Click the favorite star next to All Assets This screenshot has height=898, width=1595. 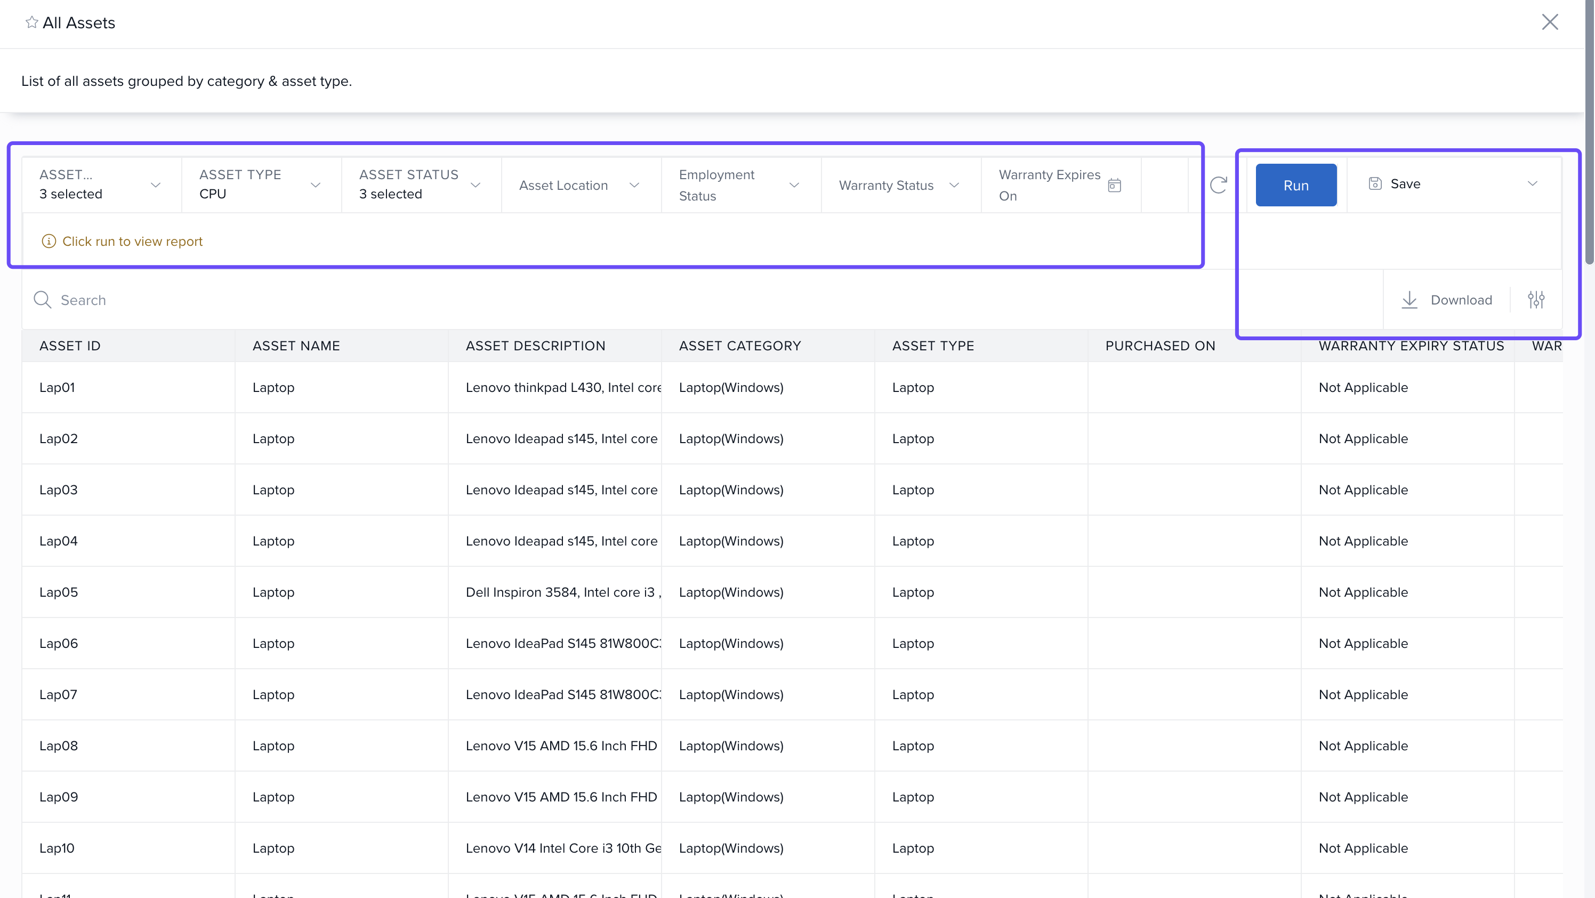click(x=31, y=22)
